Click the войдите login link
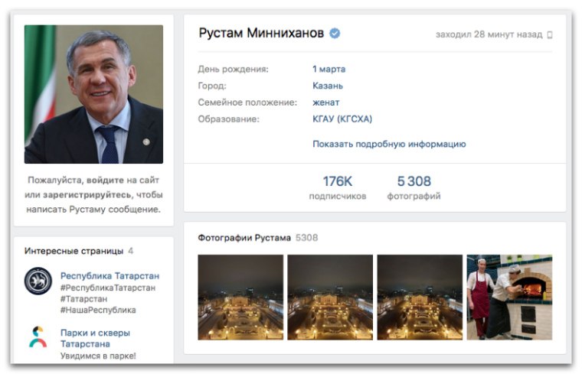Screen dimensions: 582x374 click(105, 180)
